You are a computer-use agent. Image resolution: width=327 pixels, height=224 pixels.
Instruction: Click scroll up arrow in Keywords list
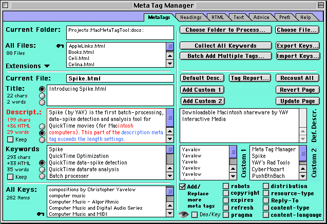pyautogui.click(x=170, y=168)
